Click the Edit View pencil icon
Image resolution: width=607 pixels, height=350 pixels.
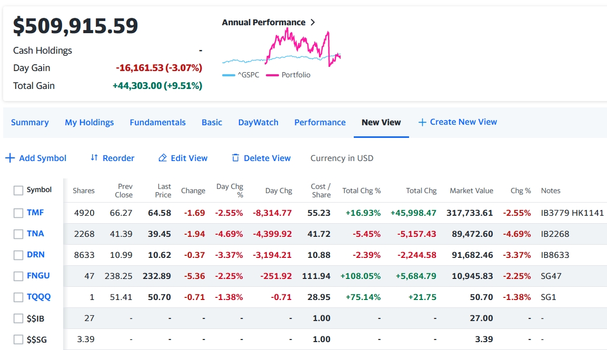[163, 158]
